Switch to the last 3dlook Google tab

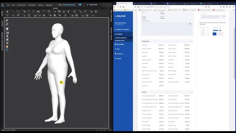[207, 3]
